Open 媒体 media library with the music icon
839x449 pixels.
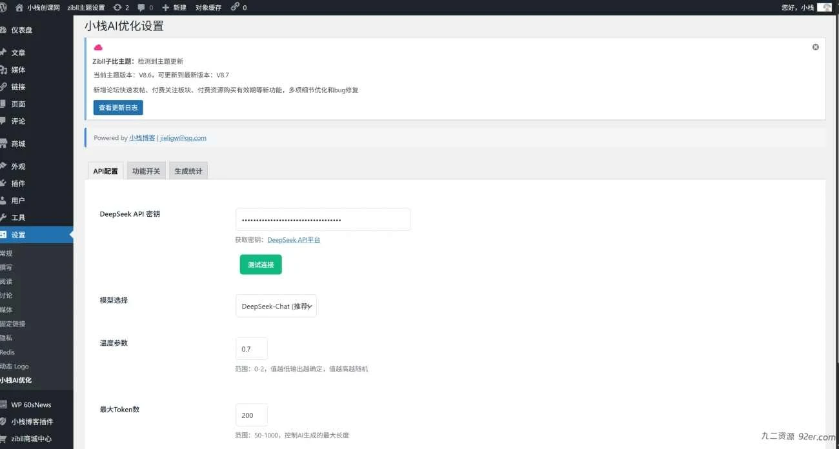(36, 70)
